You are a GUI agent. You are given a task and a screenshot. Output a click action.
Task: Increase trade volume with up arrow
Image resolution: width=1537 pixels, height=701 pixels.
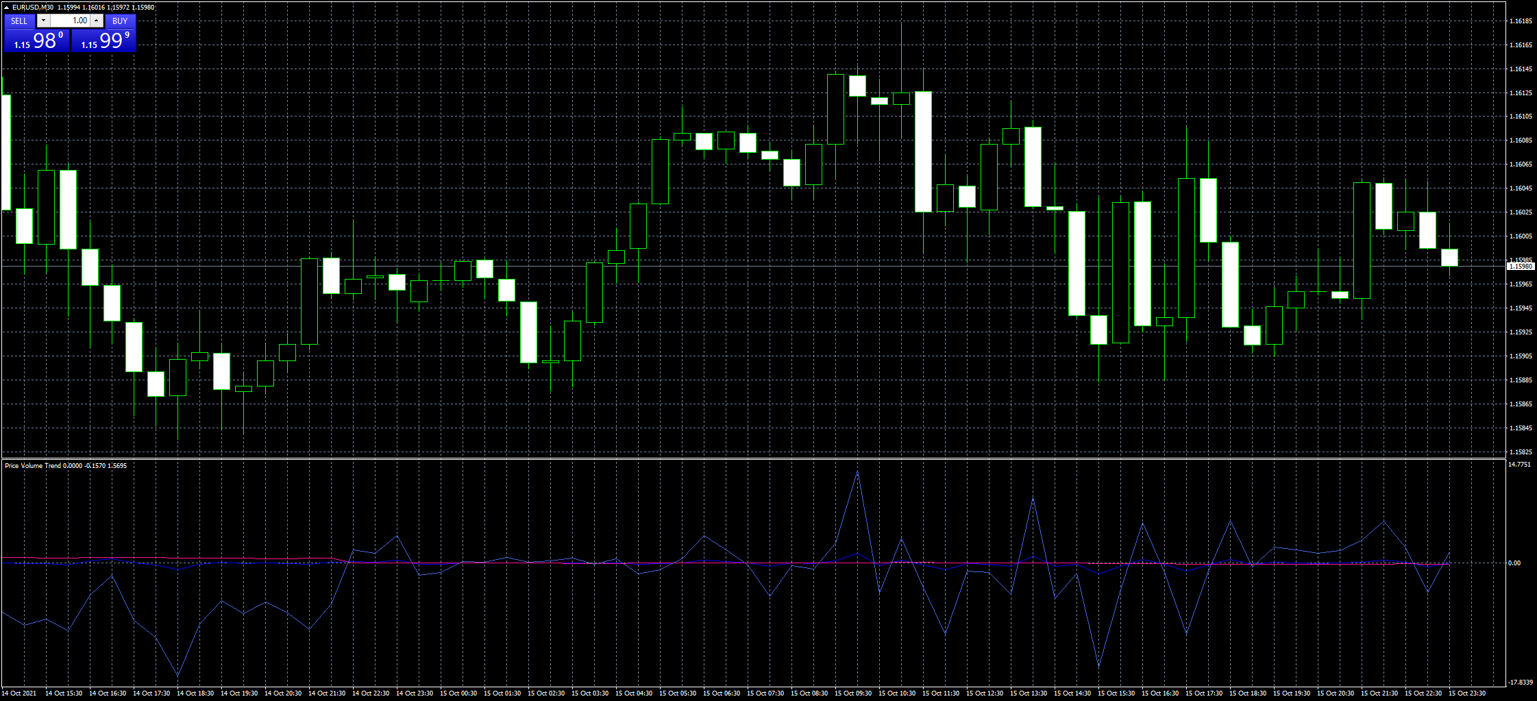click(x=97, y=21)
